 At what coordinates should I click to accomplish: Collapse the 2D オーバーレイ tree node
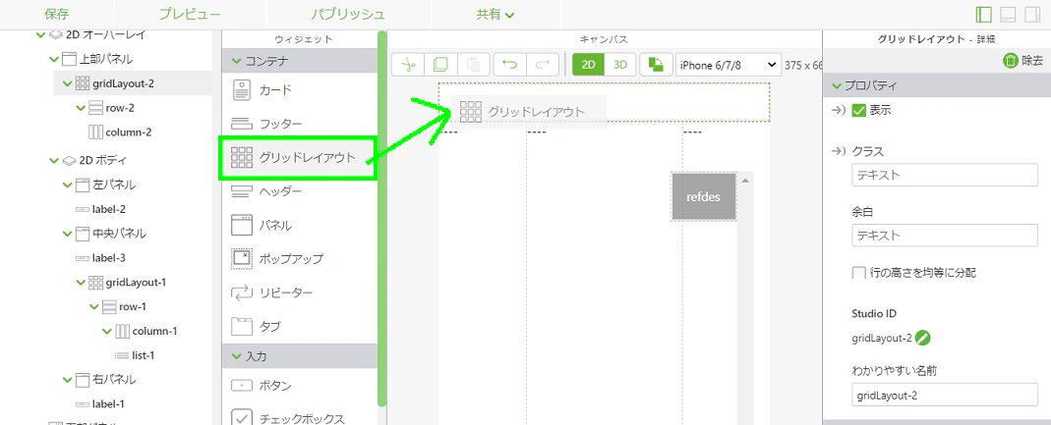point(41,34)
